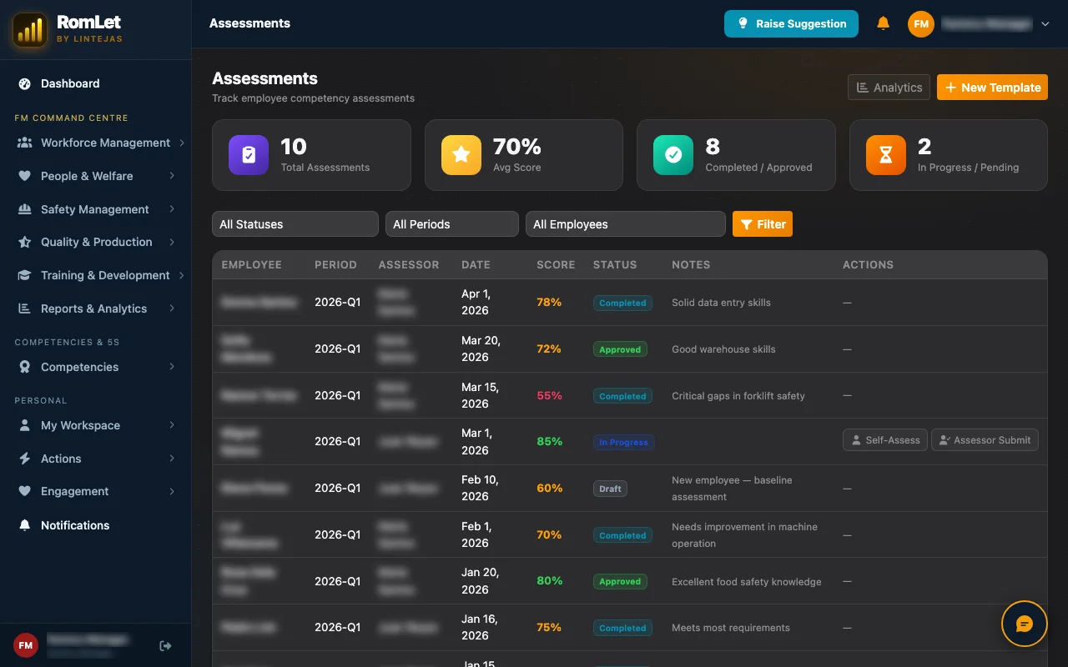1068x667 pixels.
Task: Apply the orange Filter button
Action: click(763, 224)
